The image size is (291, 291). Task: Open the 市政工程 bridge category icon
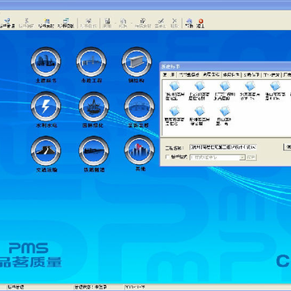pos(91,62)
